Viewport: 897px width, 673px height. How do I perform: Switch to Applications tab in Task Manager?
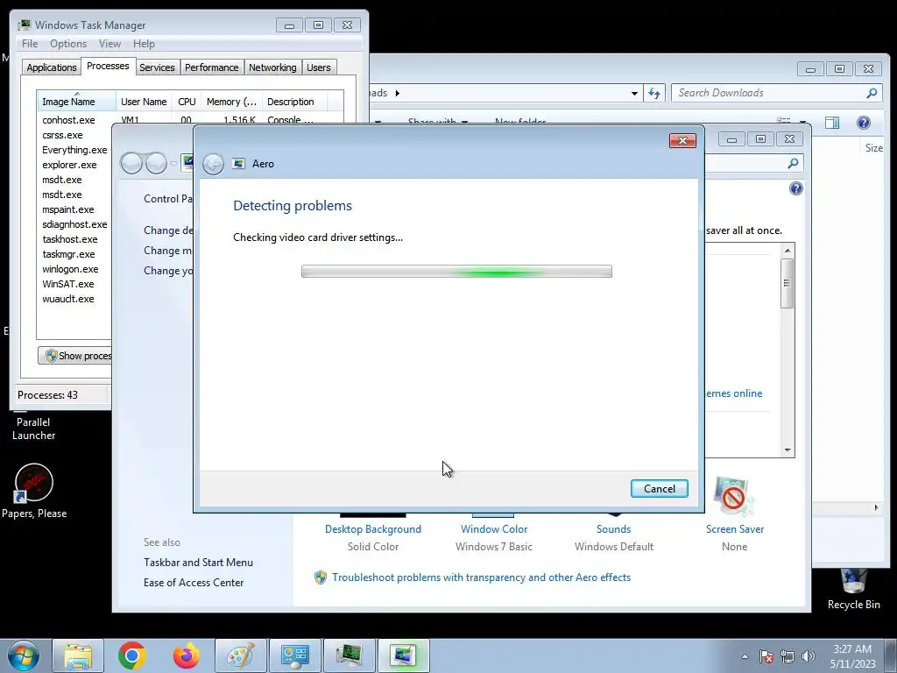pos(52,67)
